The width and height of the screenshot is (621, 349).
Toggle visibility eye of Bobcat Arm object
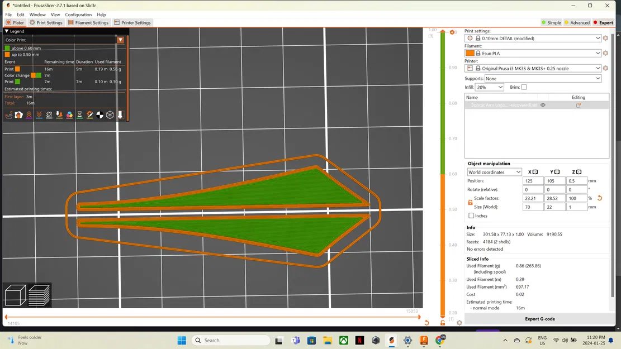(543, 105)
